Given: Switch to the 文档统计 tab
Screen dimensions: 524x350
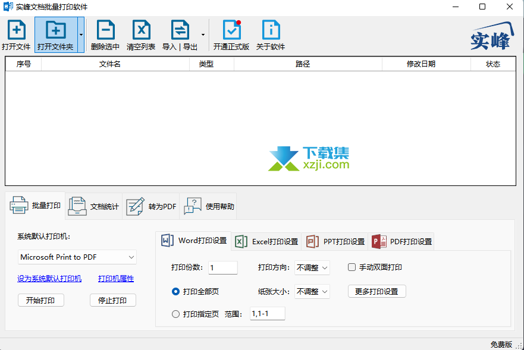Looking at the screenshot, I should pyautogui.click(x=94, y=206).
